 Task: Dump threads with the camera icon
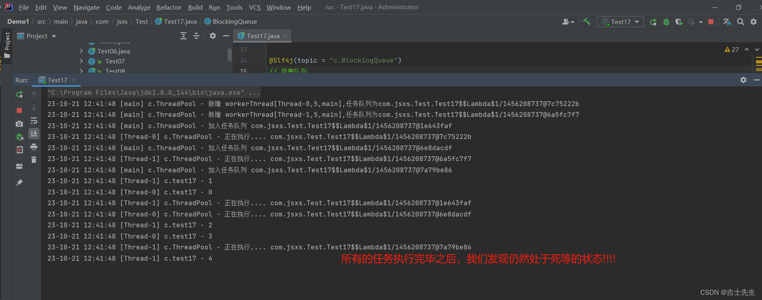(19, 124)
